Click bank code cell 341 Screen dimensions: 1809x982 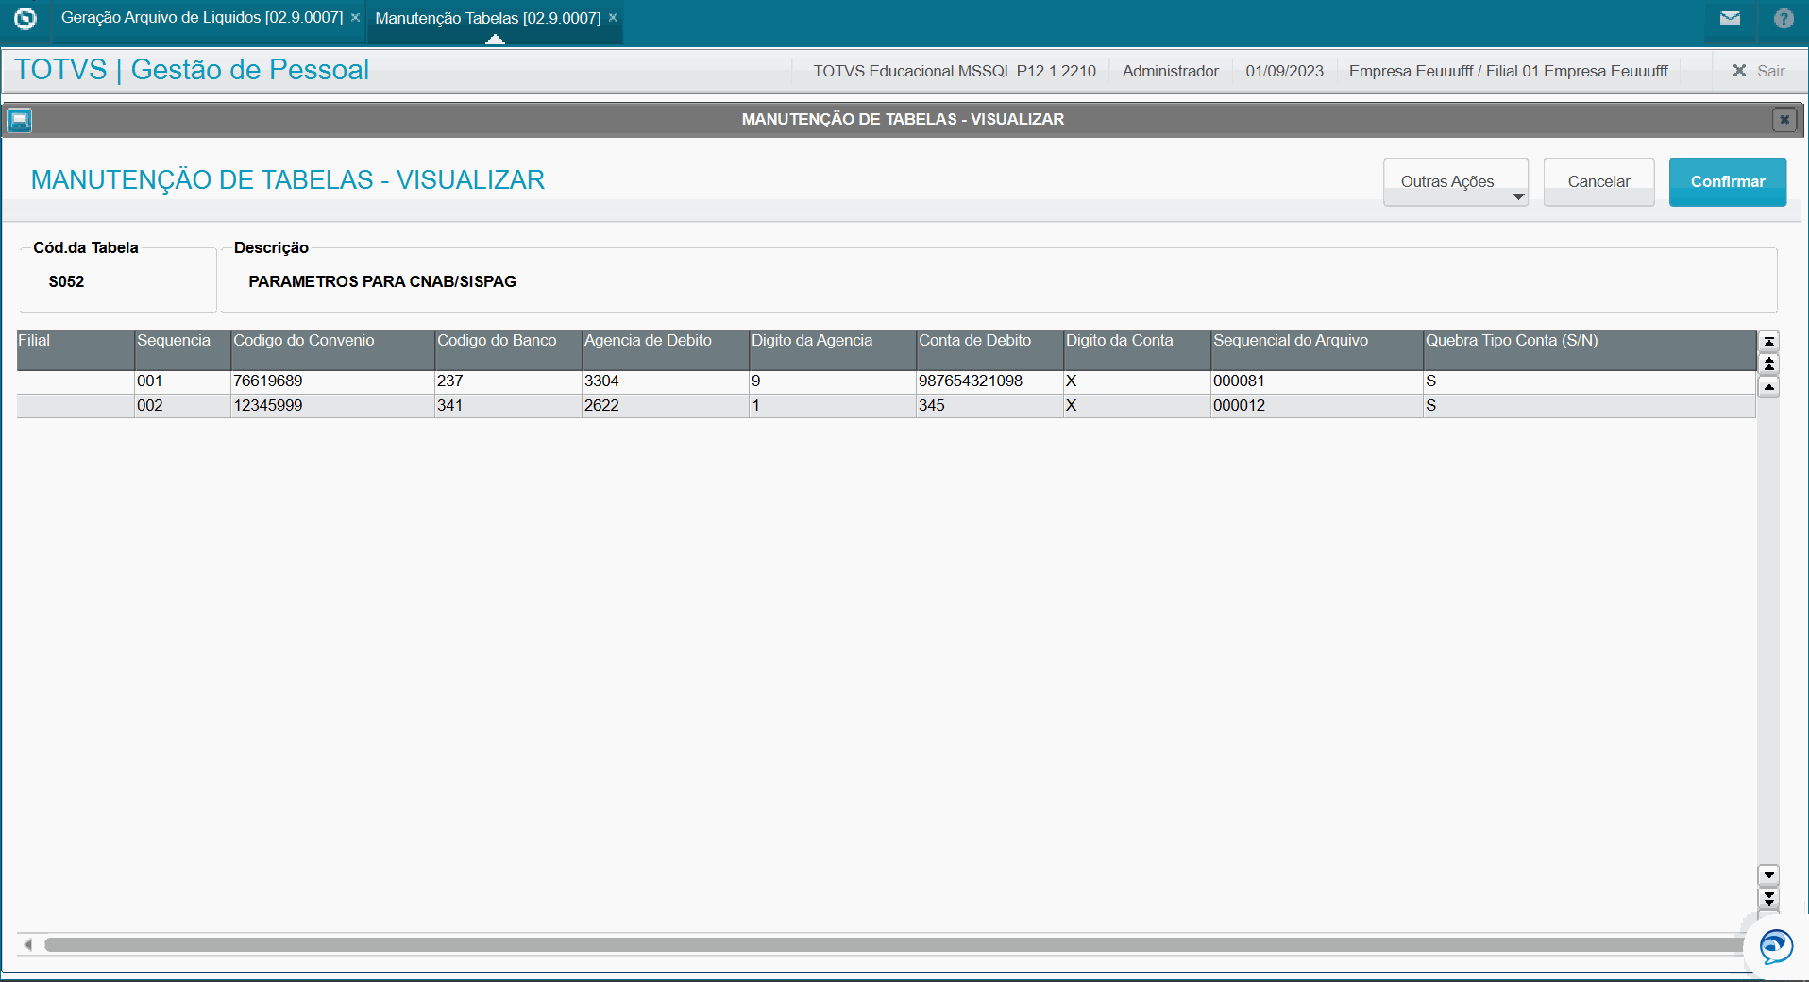[508, 406]
